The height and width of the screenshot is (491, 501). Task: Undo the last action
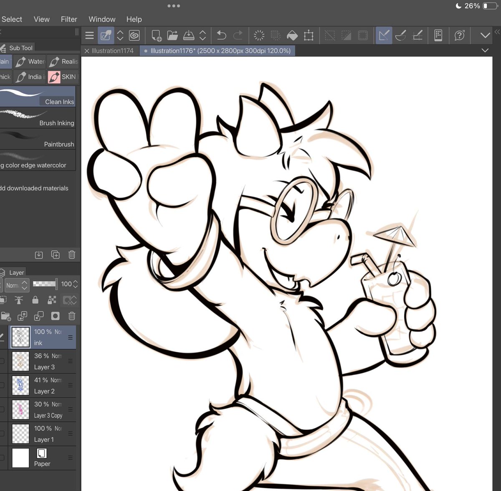222,36
